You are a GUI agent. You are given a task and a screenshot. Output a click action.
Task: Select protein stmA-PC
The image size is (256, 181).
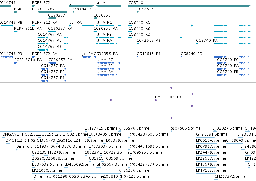[x=109, y=63]
